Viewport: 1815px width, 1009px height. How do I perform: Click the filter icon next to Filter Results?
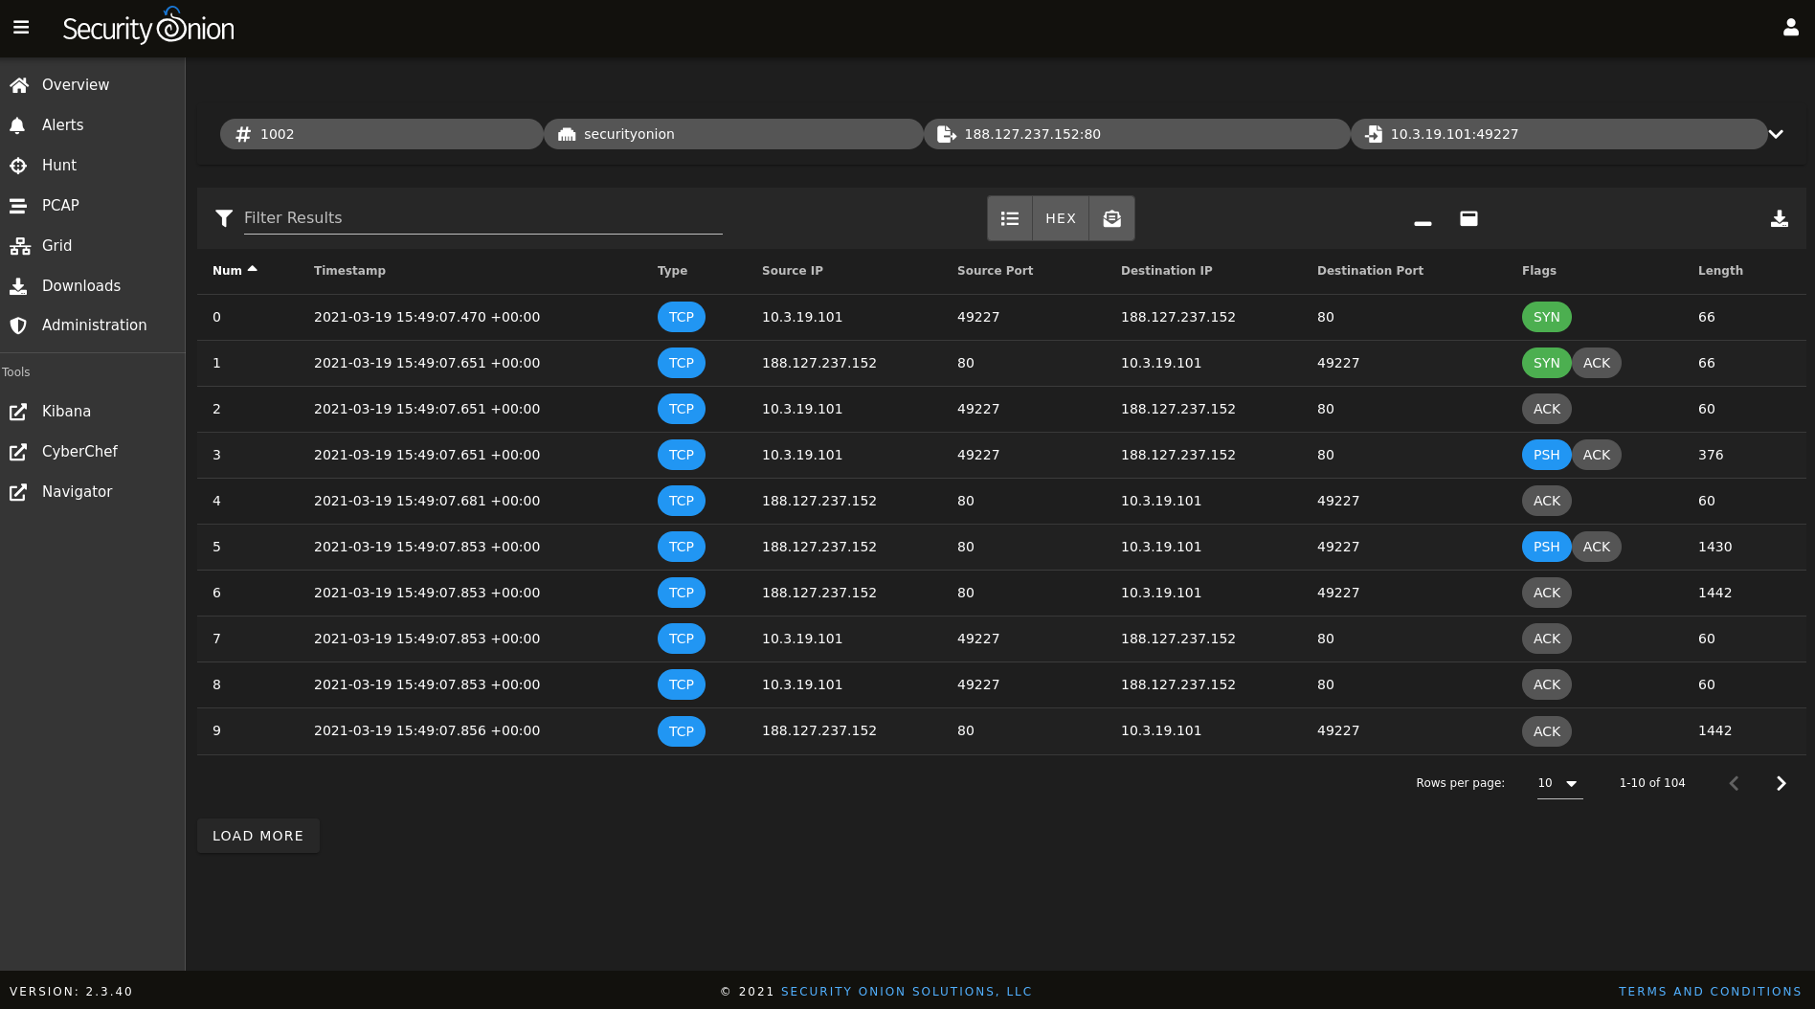click(x=225, y=218)
